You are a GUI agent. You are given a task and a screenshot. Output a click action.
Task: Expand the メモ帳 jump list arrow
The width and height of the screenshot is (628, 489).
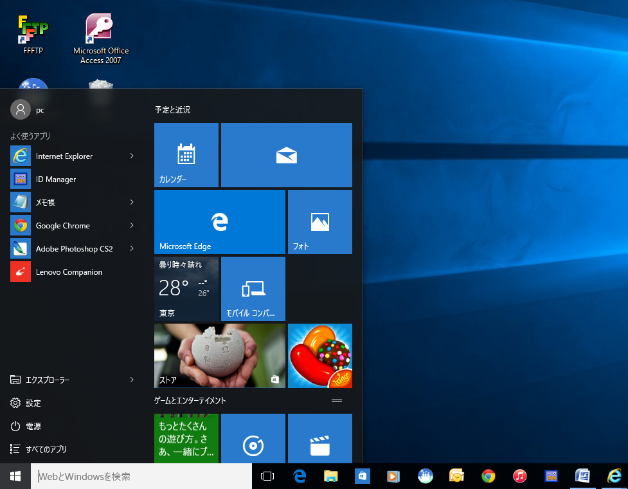[x=132, y=203]
